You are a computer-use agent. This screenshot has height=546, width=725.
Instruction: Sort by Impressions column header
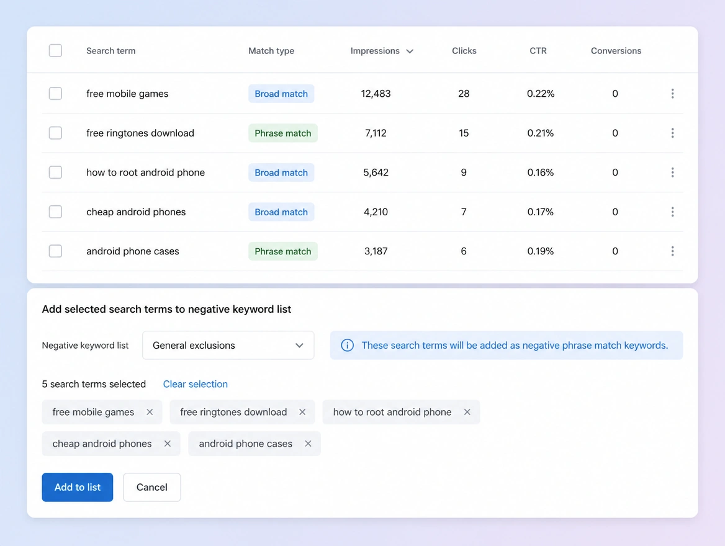[375, 51]
